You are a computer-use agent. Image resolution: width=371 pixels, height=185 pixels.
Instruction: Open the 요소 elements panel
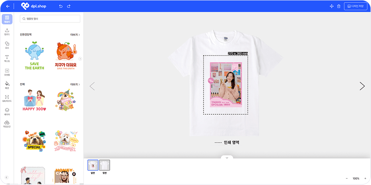point(7,45)
